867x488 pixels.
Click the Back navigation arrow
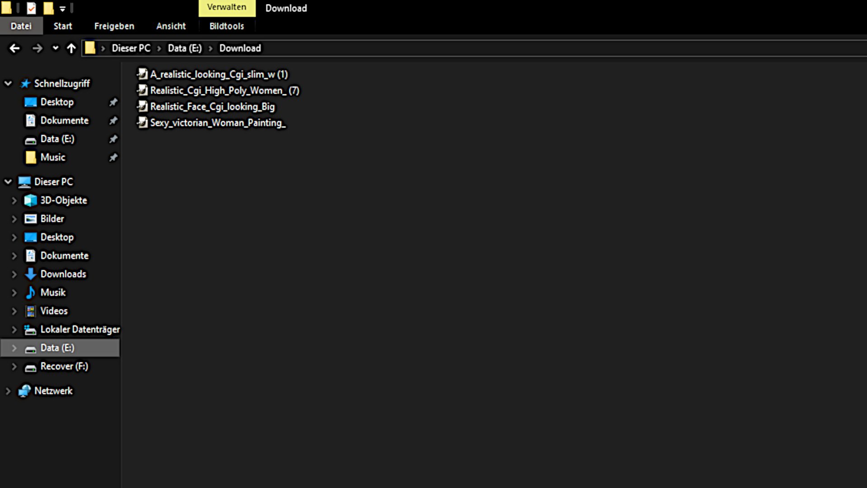[14, 48]
